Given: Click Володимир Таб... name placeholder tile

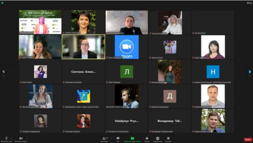Looking at the screenshot, I should coord(170,121).
